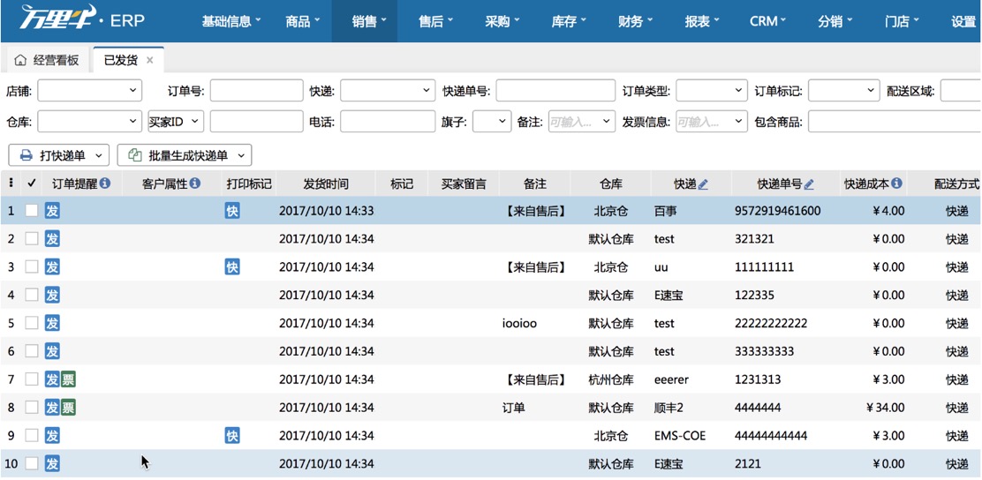Close the 已发货 tab

coord(149,60)
